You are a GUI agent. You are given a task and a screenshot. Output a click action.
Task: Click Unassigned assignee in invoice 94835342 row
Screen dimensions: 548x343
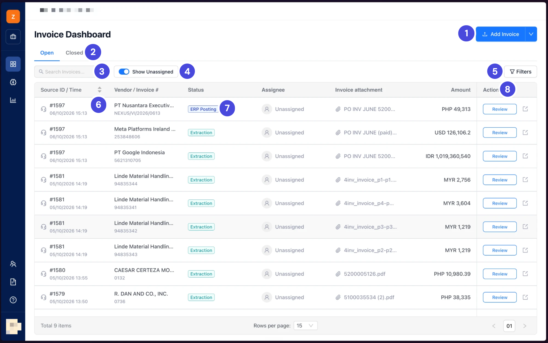point(289,227)
